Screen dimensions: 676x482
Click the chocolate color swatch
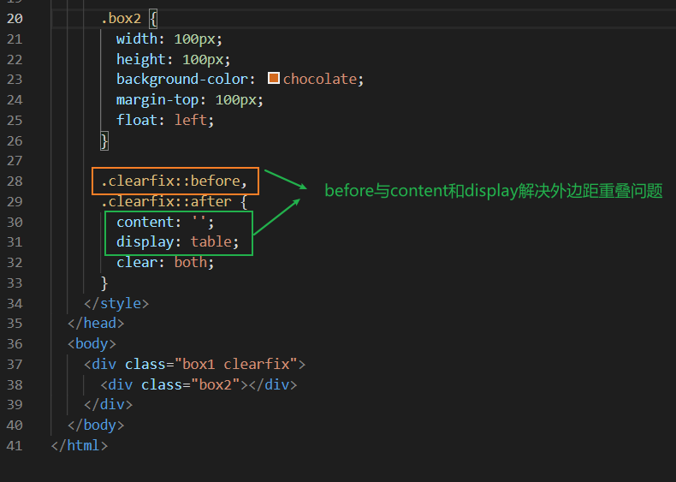(x=274, y=78)
